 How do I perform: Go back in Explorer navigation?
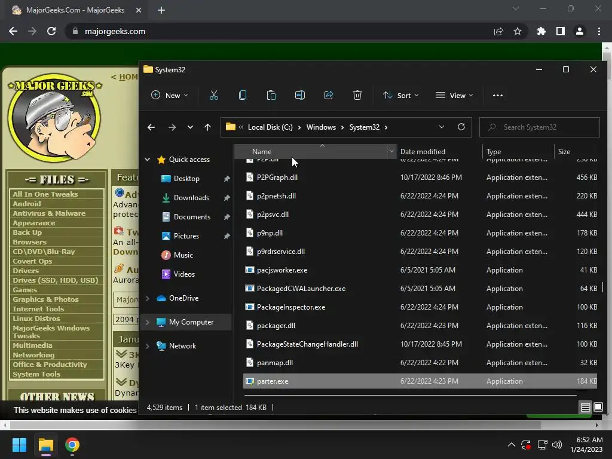(x=151, y=127)
